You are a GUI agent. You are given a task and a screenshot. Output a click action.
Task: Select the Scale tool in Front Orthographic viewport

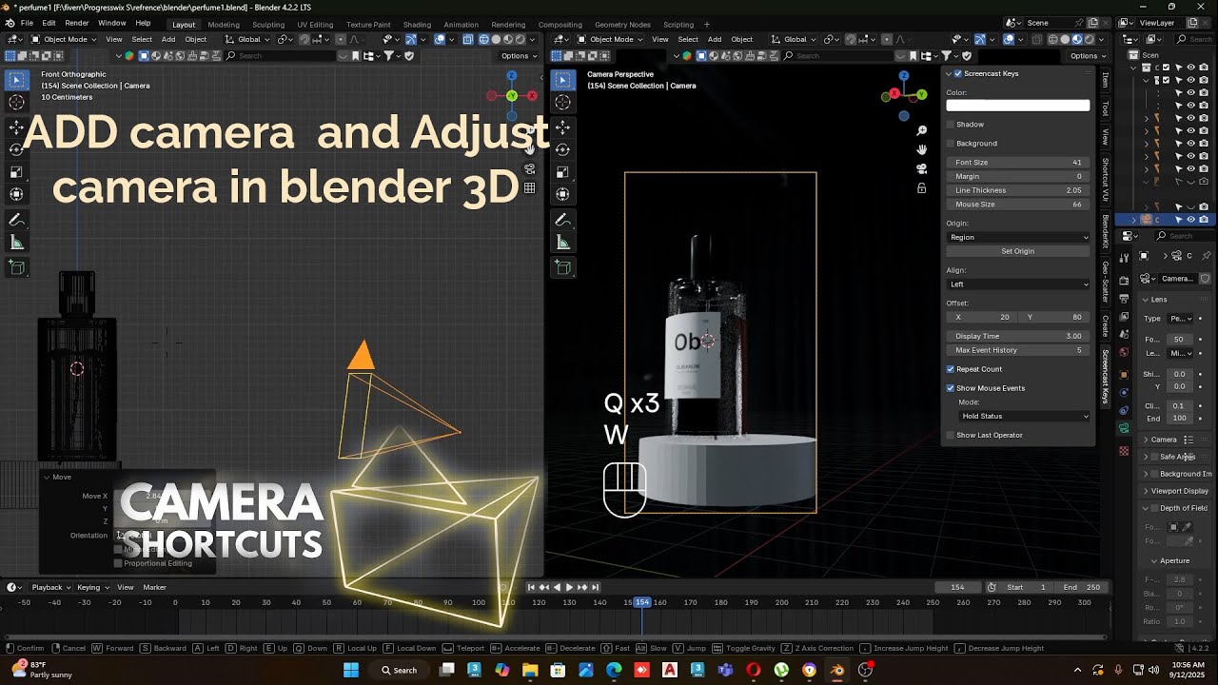(x=16, y=172)
